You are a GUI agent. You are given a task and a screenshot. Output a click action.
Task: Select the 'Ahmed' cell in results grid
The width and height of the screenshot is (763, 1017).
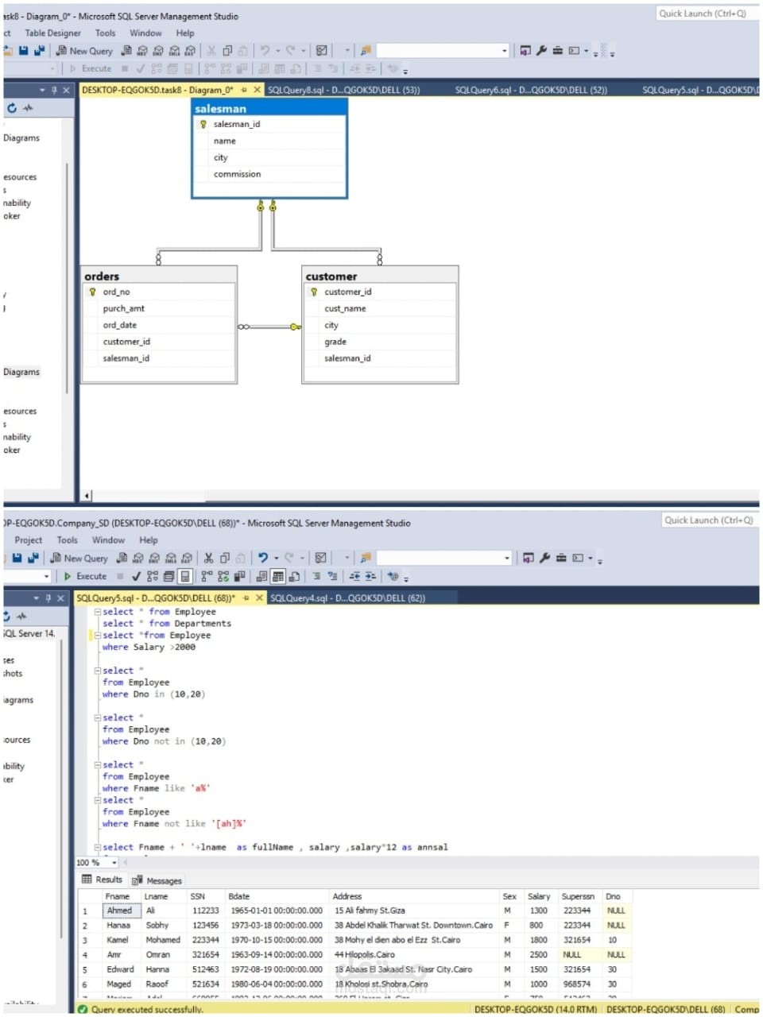point(120,911)
